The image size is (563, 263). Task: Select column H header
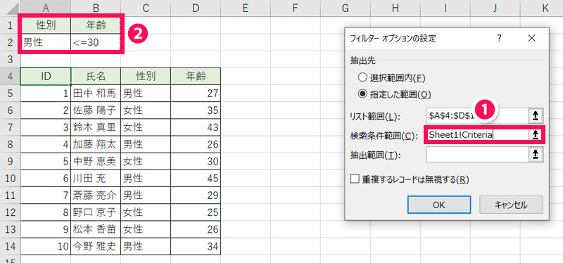[x=396, y=8]
